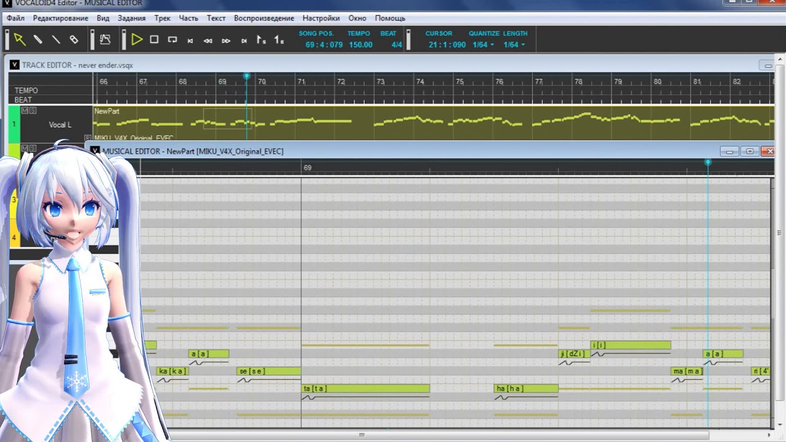Mute track 1 Vocal L
The image size is (786, 442).
(25, 110)
